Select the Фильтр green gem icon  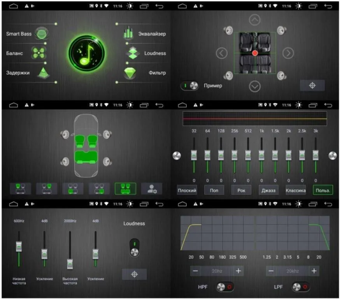[130, 72]
